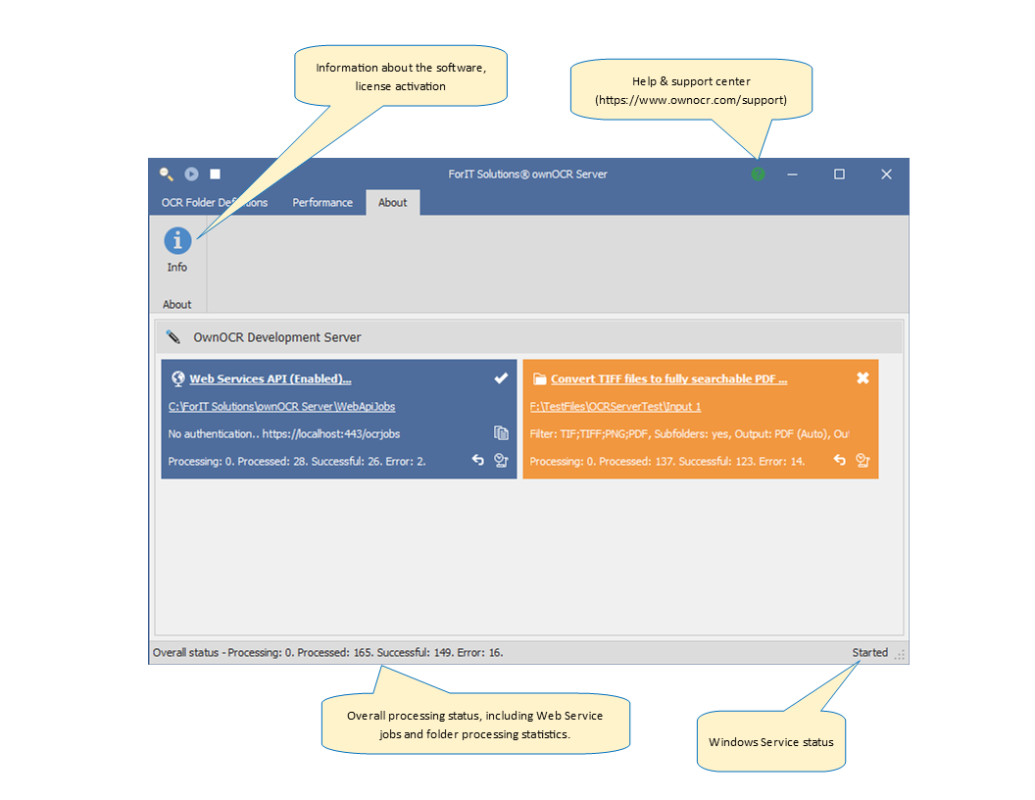Click the globe icon on the Web Services card

(x=177, y=378)
